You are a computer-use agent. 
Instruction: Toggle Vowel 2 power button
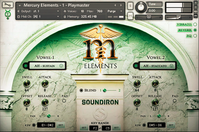(x=136, y=66)
